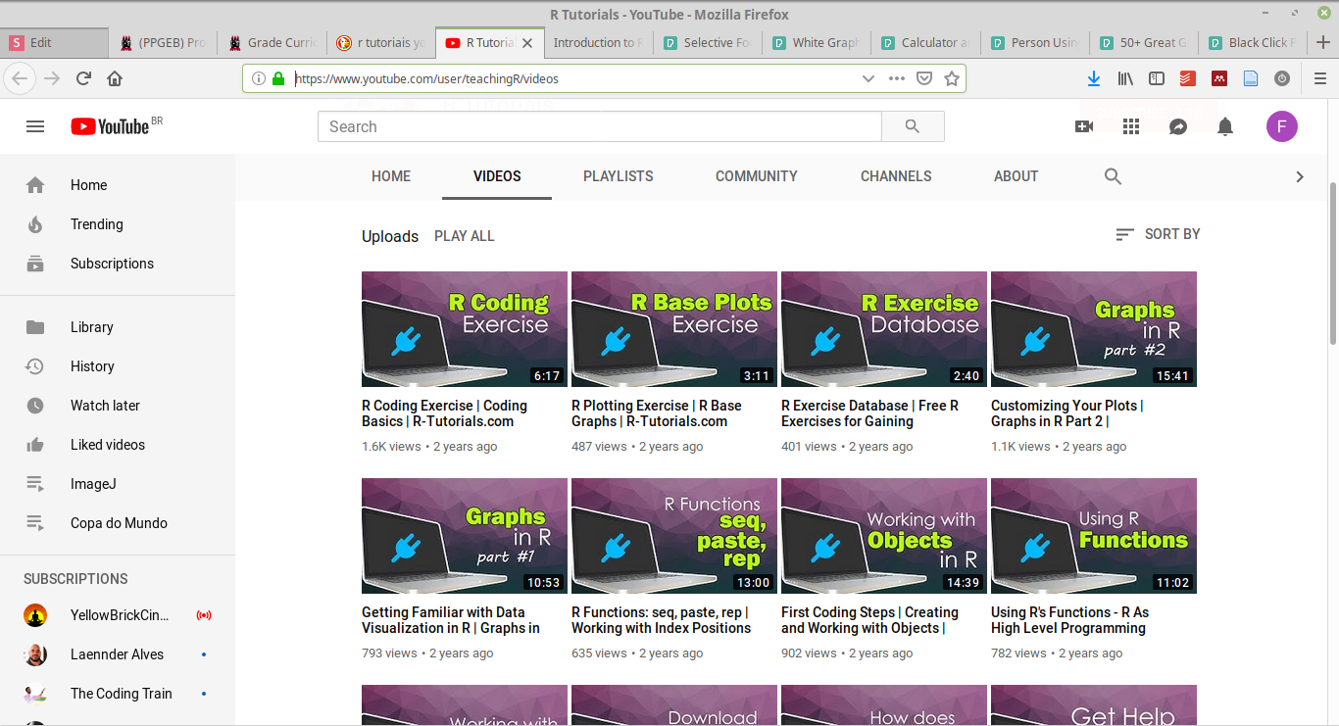This screenshot has width=1339, height=726.
Task: Open Liked videos in sidebar
Action: click(118, 445)
